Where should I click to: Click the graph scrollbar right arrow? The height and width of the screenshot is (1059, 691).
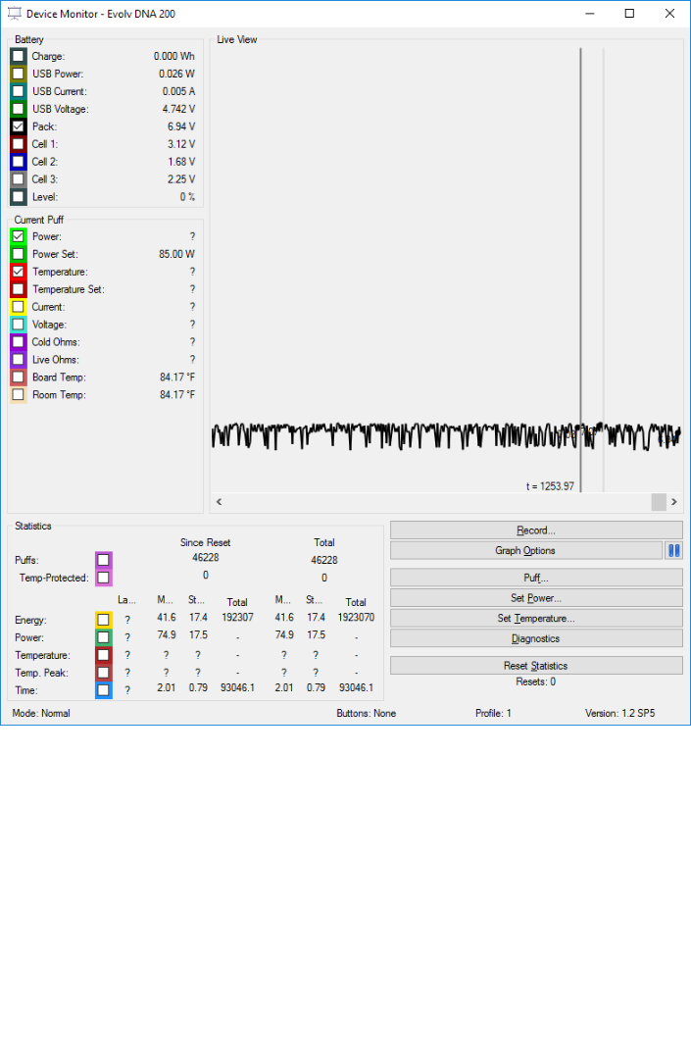674,502
